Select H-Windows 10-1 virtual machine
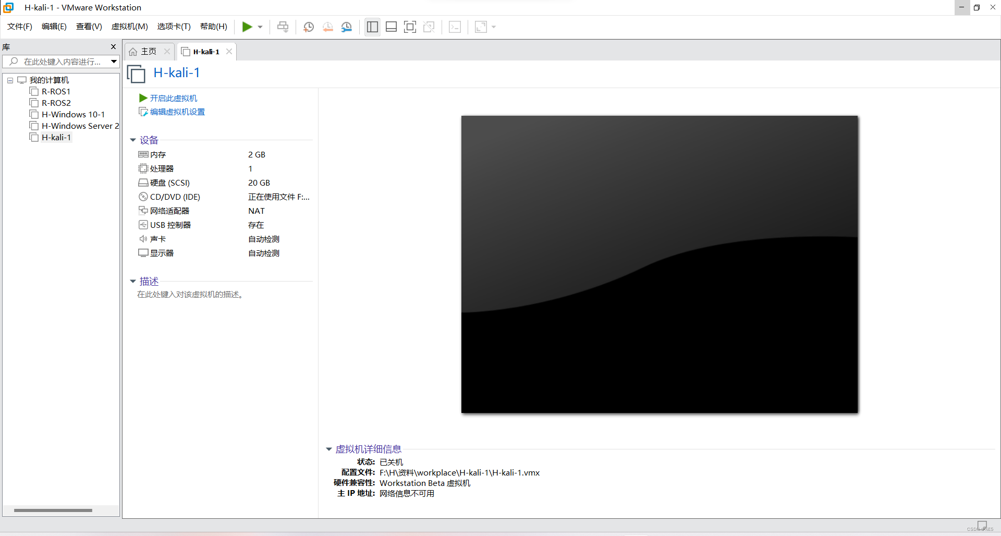The width and height of the screenshot is (1001, 536). [x=73, y=115]
